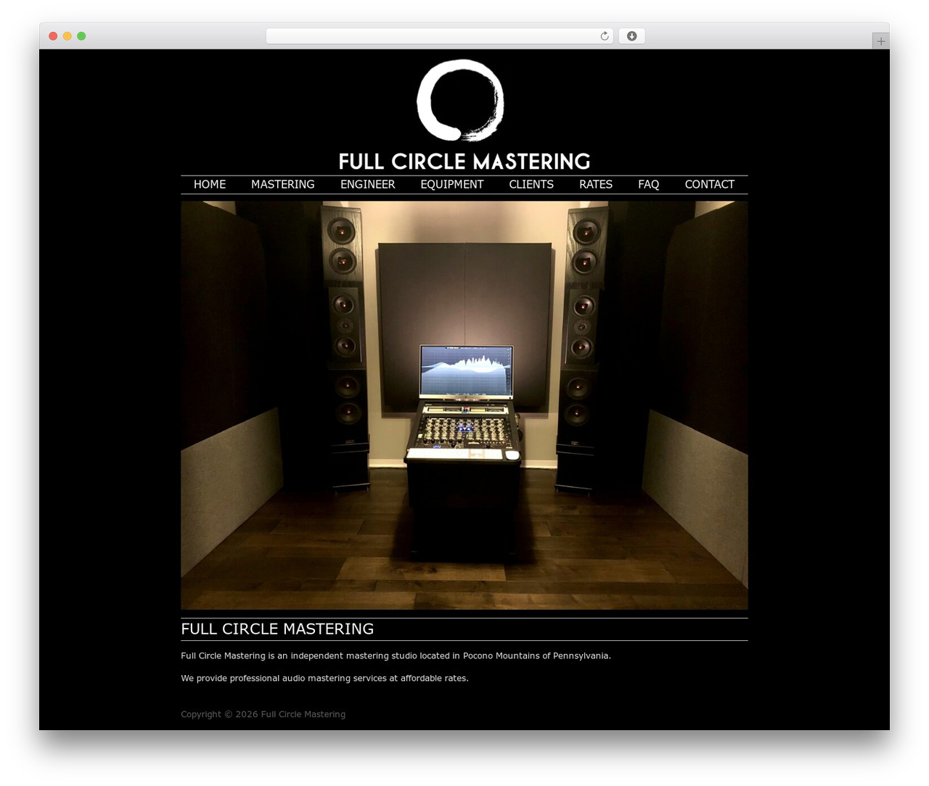Screen dimensions: 929x786
Task: Click the mastering studio photo
Action: tap(464, 405)
